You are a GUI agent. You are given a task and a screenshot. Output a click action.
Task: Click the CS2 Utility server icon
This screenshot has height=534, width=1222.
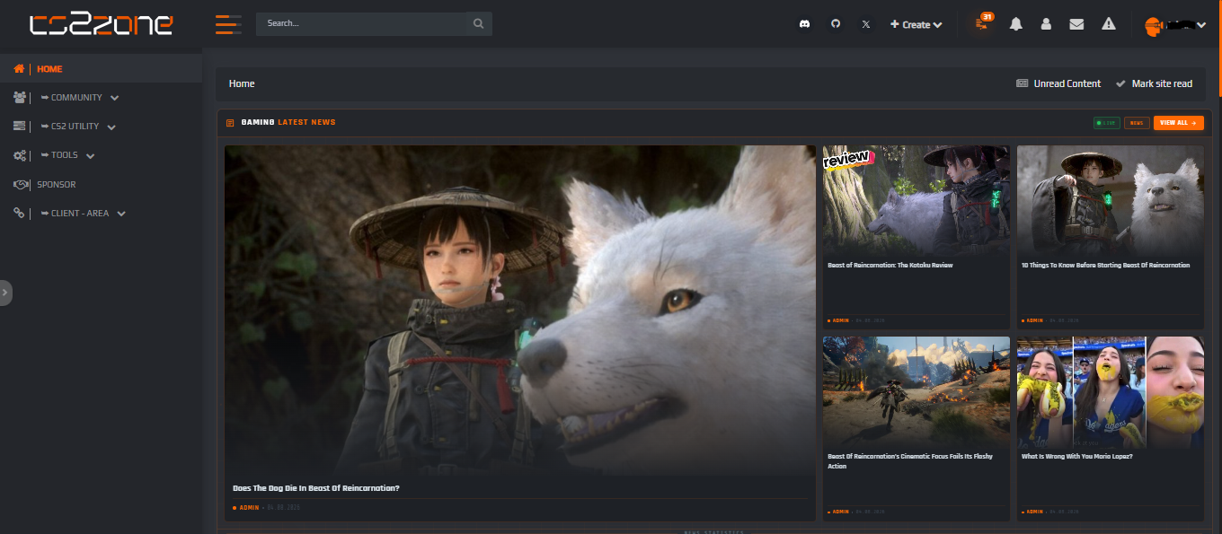20,126
